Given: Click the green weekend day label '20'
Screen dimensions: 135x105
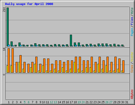Looking at the screenshot, I should pyautogui.click(x=83, y=102).
